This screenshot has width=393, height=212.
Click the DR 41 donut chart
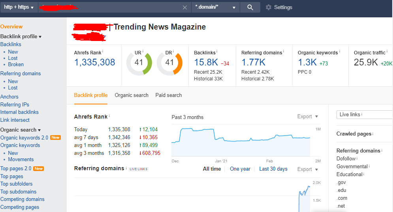[169, 62]
